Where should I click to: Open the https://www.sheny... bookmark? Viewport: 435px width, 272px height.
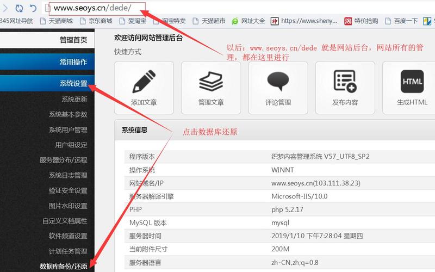pos(304,21)
